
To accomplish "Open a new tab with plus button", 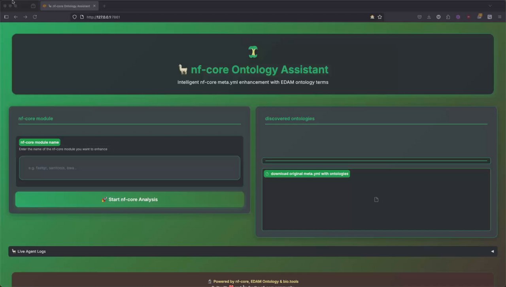I will coord(104,6).
